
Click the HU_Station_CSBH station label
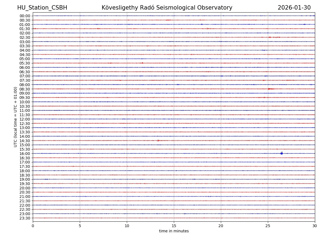tap(42, 8)
